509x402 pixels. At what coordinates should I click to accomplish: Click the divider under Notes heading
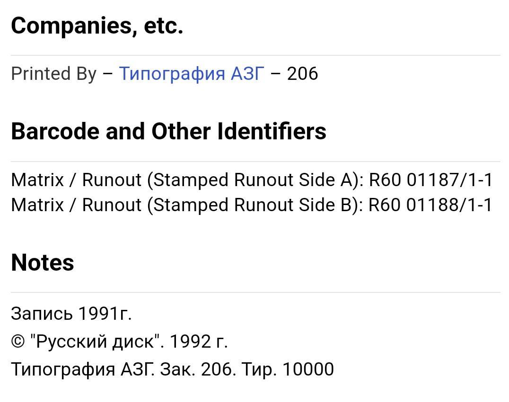pyautogui.click(x=255, y=292)
